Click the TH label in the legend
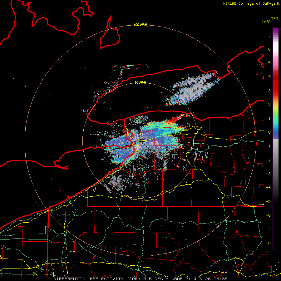This screenshot has width=281, height=281. (268, 243)
